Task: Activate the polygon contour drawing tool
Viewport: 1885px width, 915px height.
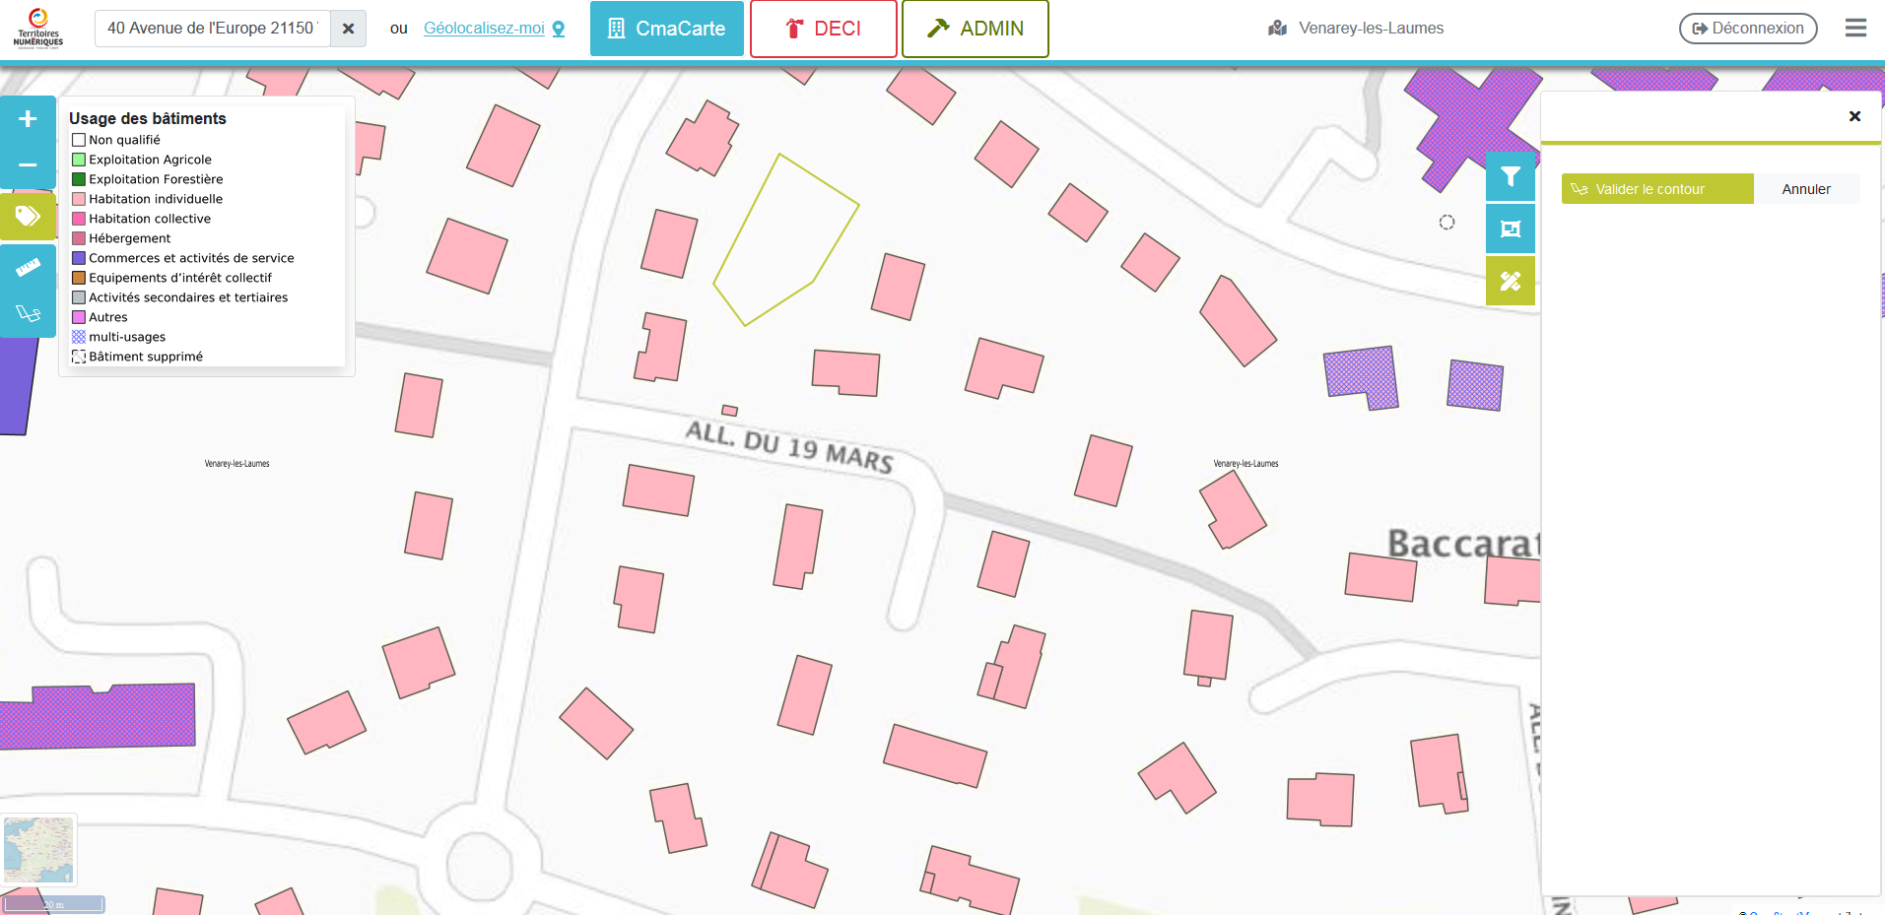Action: tap(28, 313)
